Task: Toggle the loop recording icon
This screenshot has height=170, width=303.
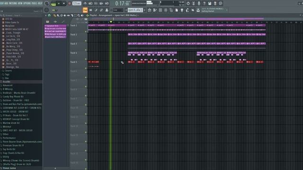Action: click(x=107, y=3)
